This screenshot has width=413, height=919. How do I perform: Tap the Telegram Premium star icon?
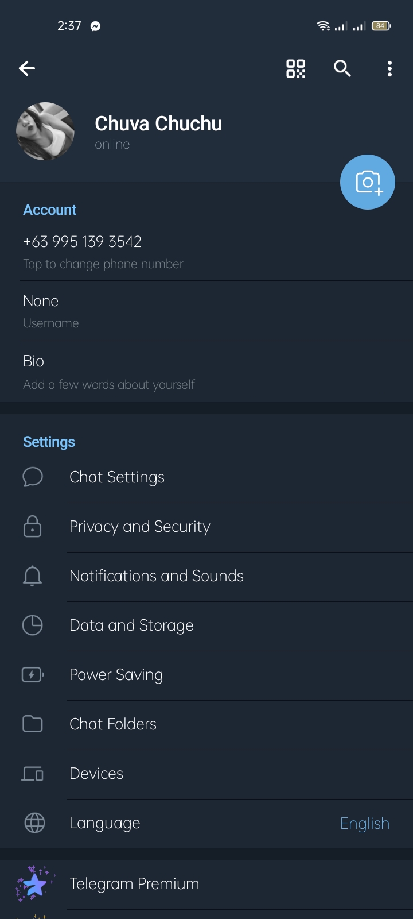click(x=34, y=884)
